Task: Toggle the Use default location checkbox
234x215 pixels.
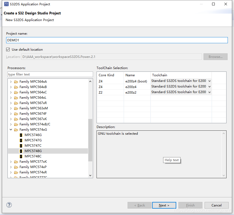Action: coord(8,49)
